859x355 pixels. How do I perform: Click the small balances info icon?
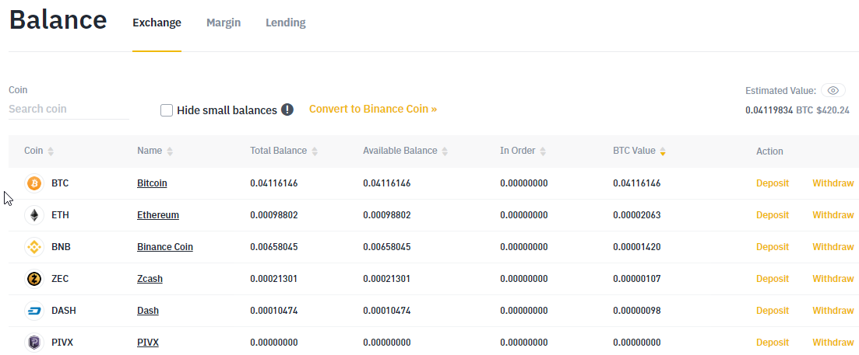coord(287,110)
